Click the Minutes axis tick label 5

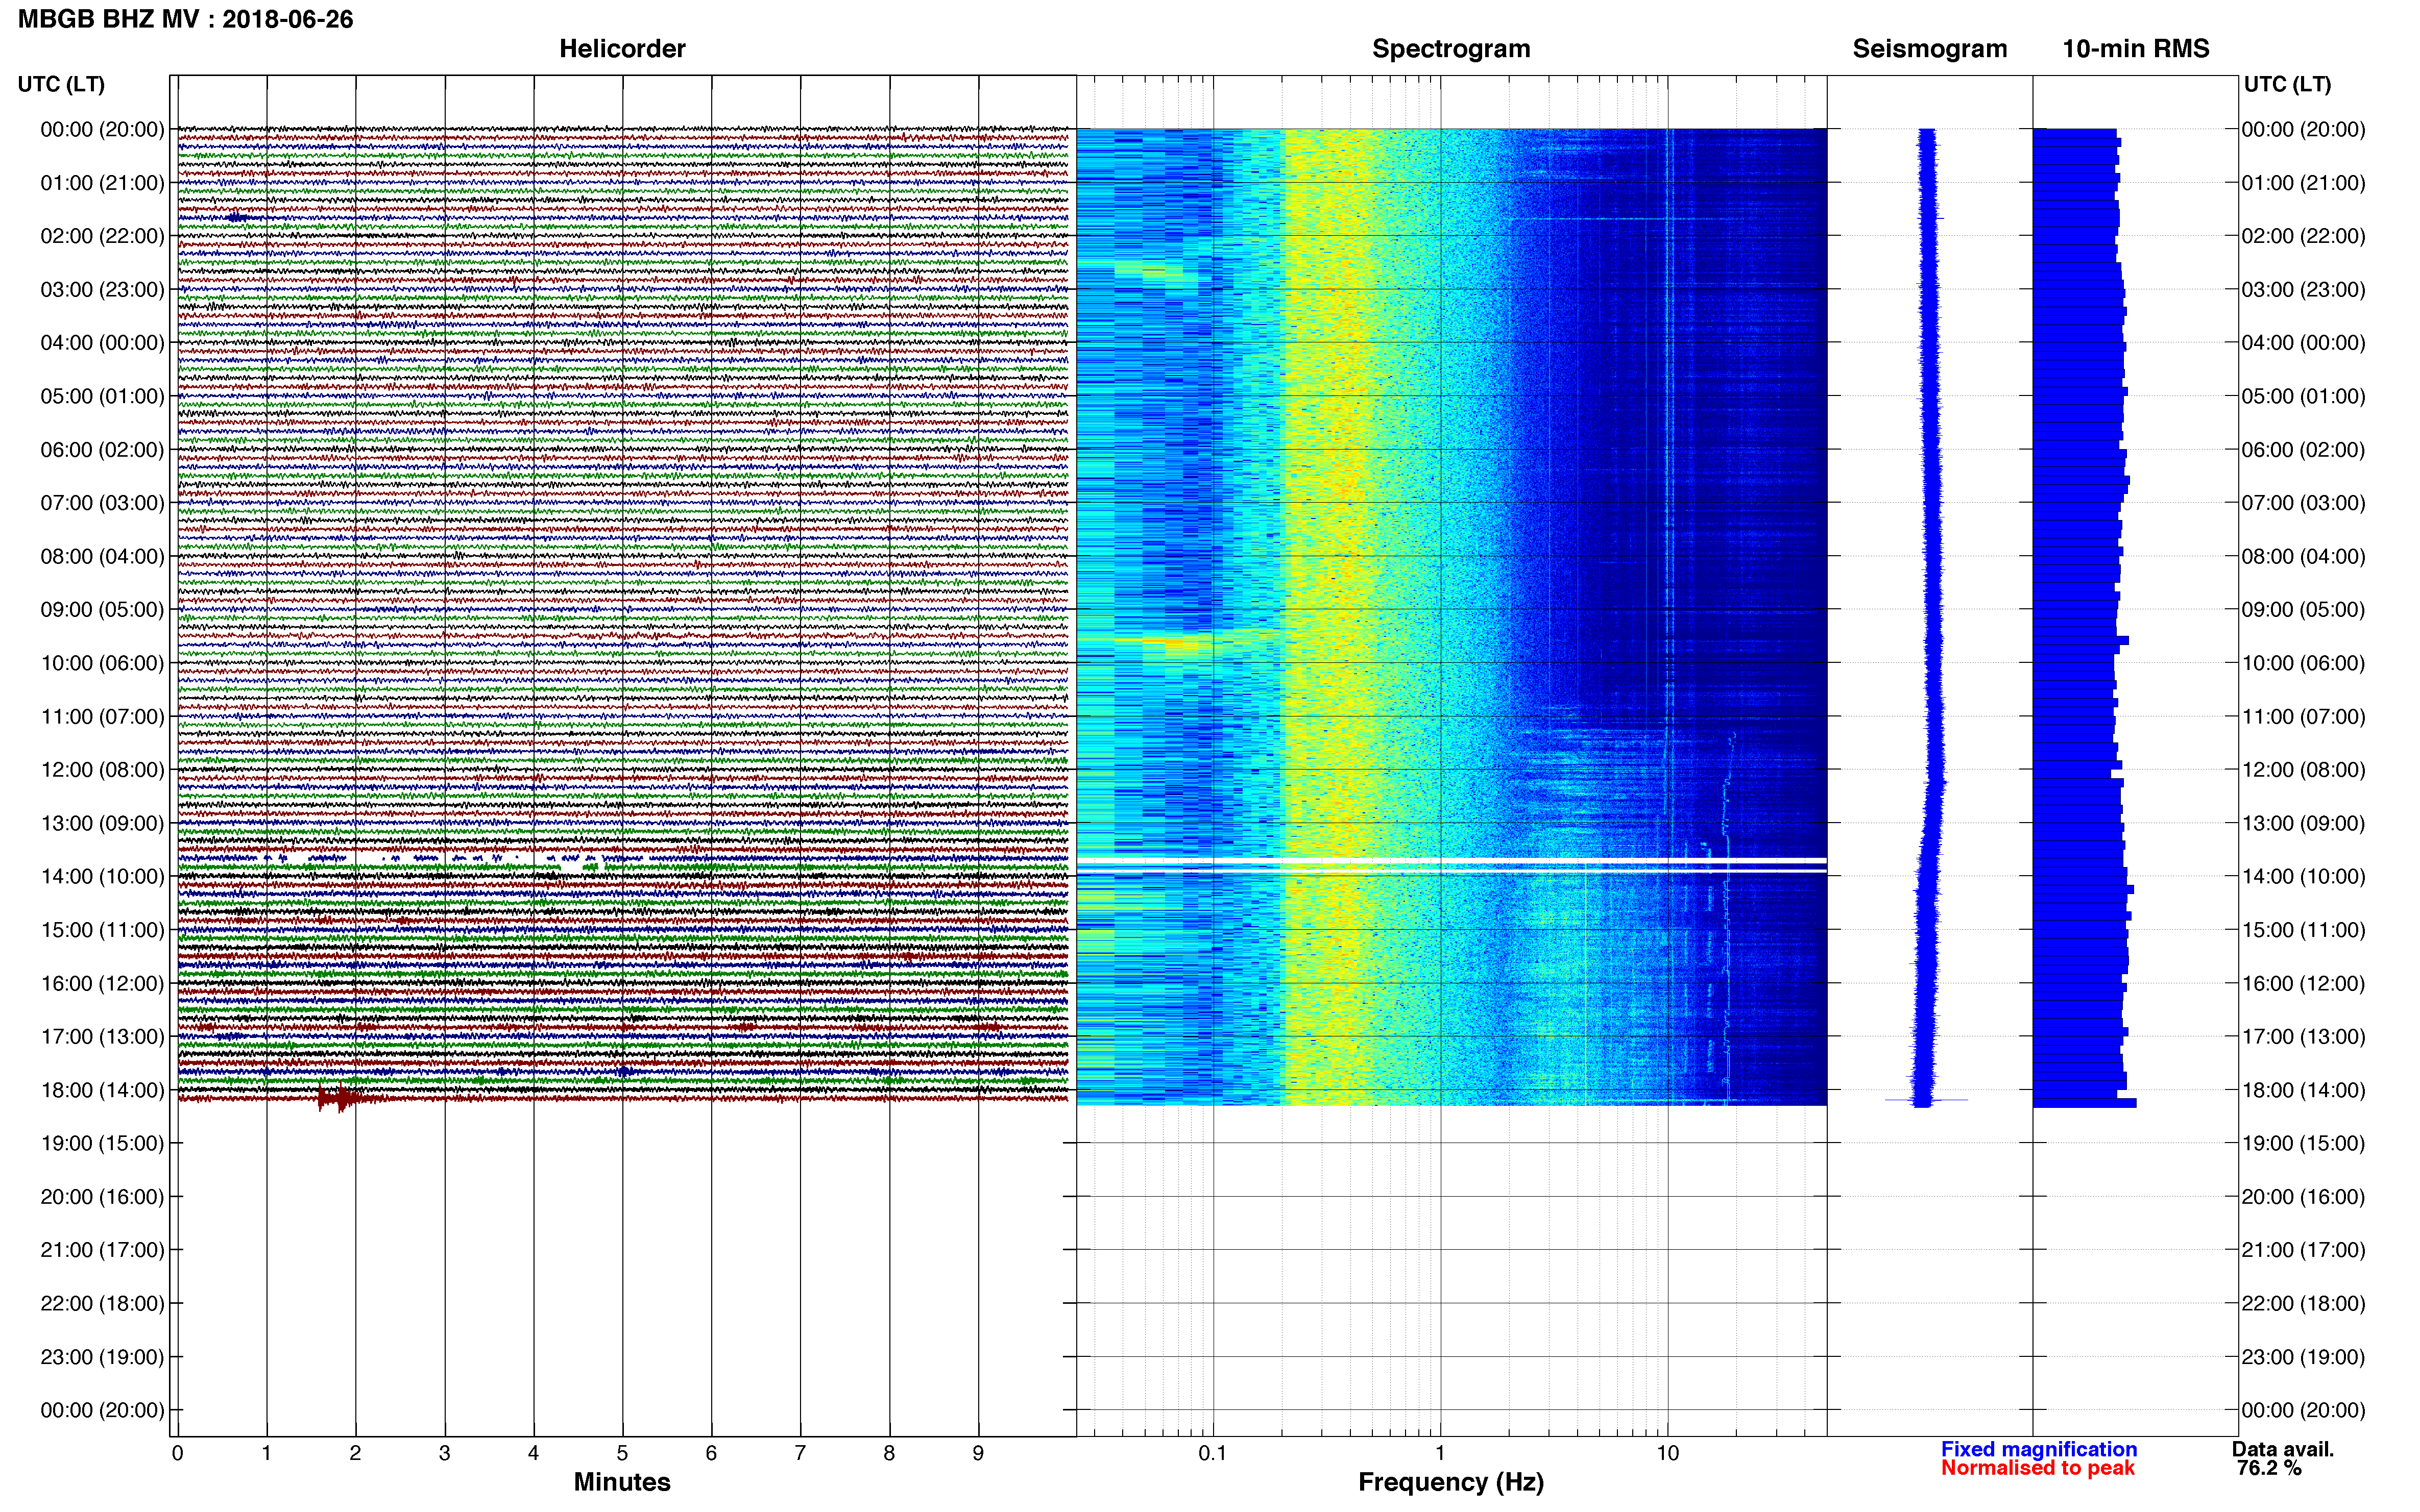tap(622, 1453)
